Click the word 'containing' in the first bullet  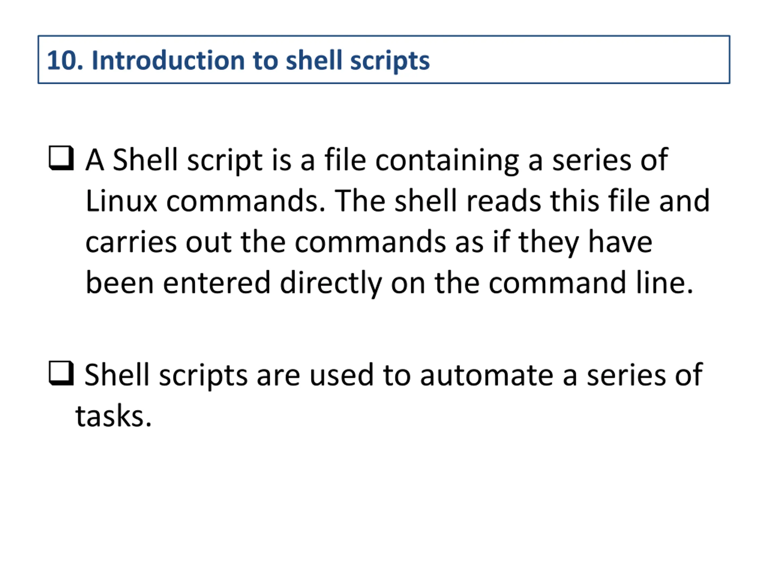pos(447,160)
